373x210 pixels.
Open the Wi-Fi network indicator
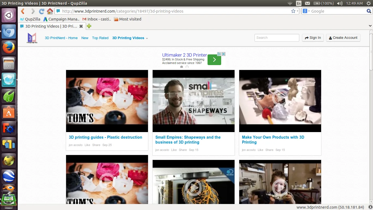pos(290,3)
